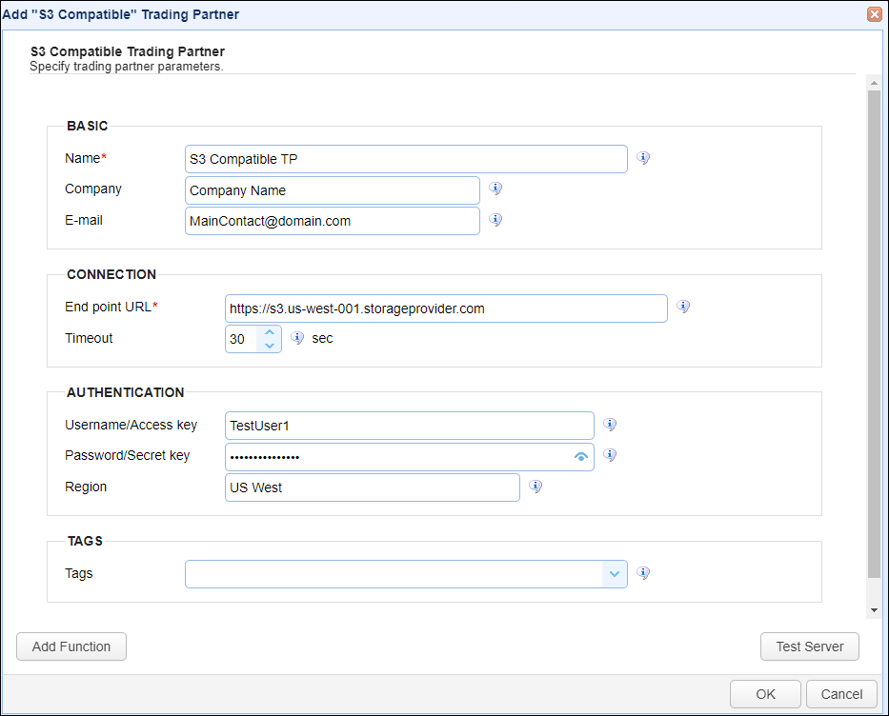Click the info icon beside the Tags dropdown
This screenshot has width=889, height=716.
[x=643, y=572]
